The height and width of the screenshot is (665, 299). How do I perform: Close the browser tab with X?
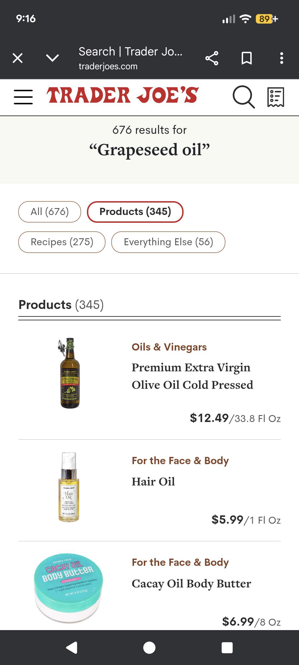(18, 58)
